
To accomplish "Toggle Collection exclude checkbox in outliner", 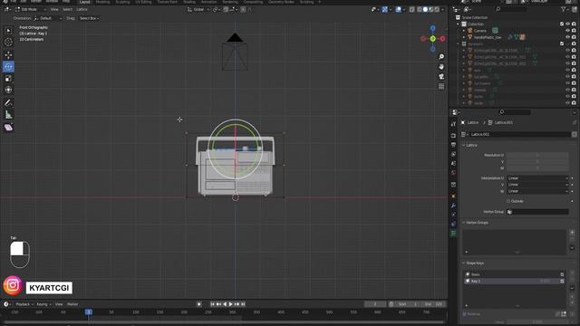I will 562,24.
